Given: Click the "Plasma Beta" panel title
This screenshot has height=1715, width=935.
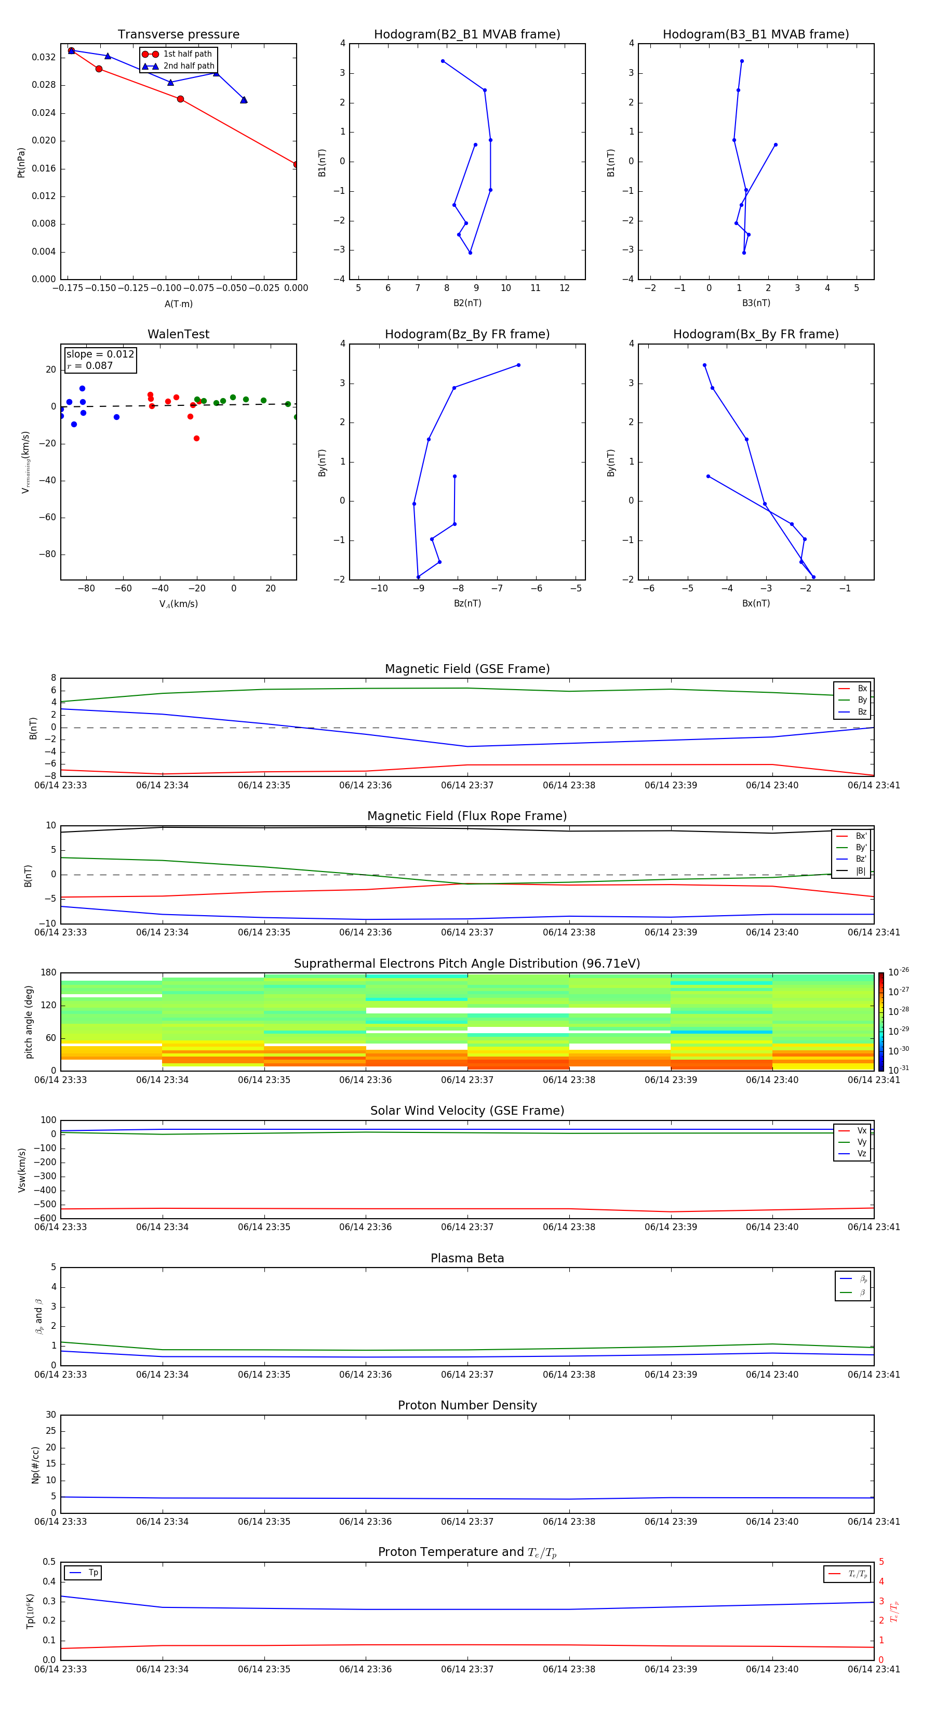Looking at the screenshot, I should tap(467, 1259).
